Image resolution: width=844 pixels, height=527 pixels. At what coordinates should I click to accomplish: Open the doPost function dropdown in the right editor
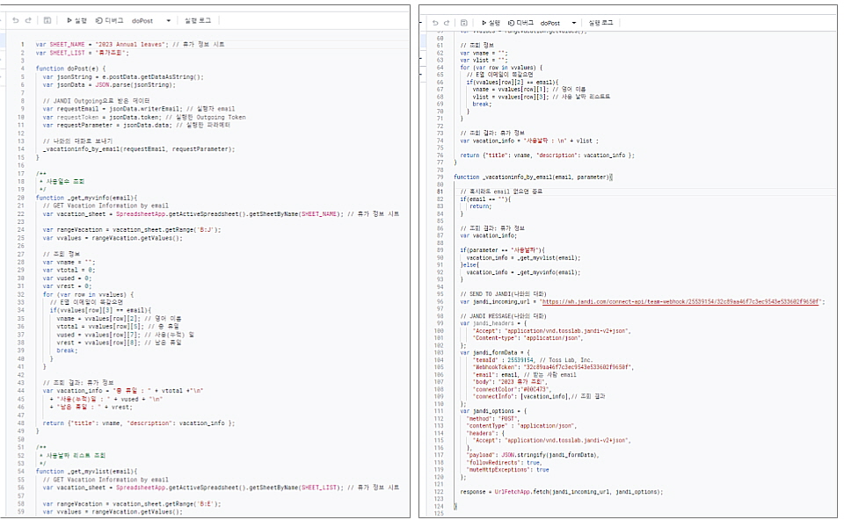point(560,23)
